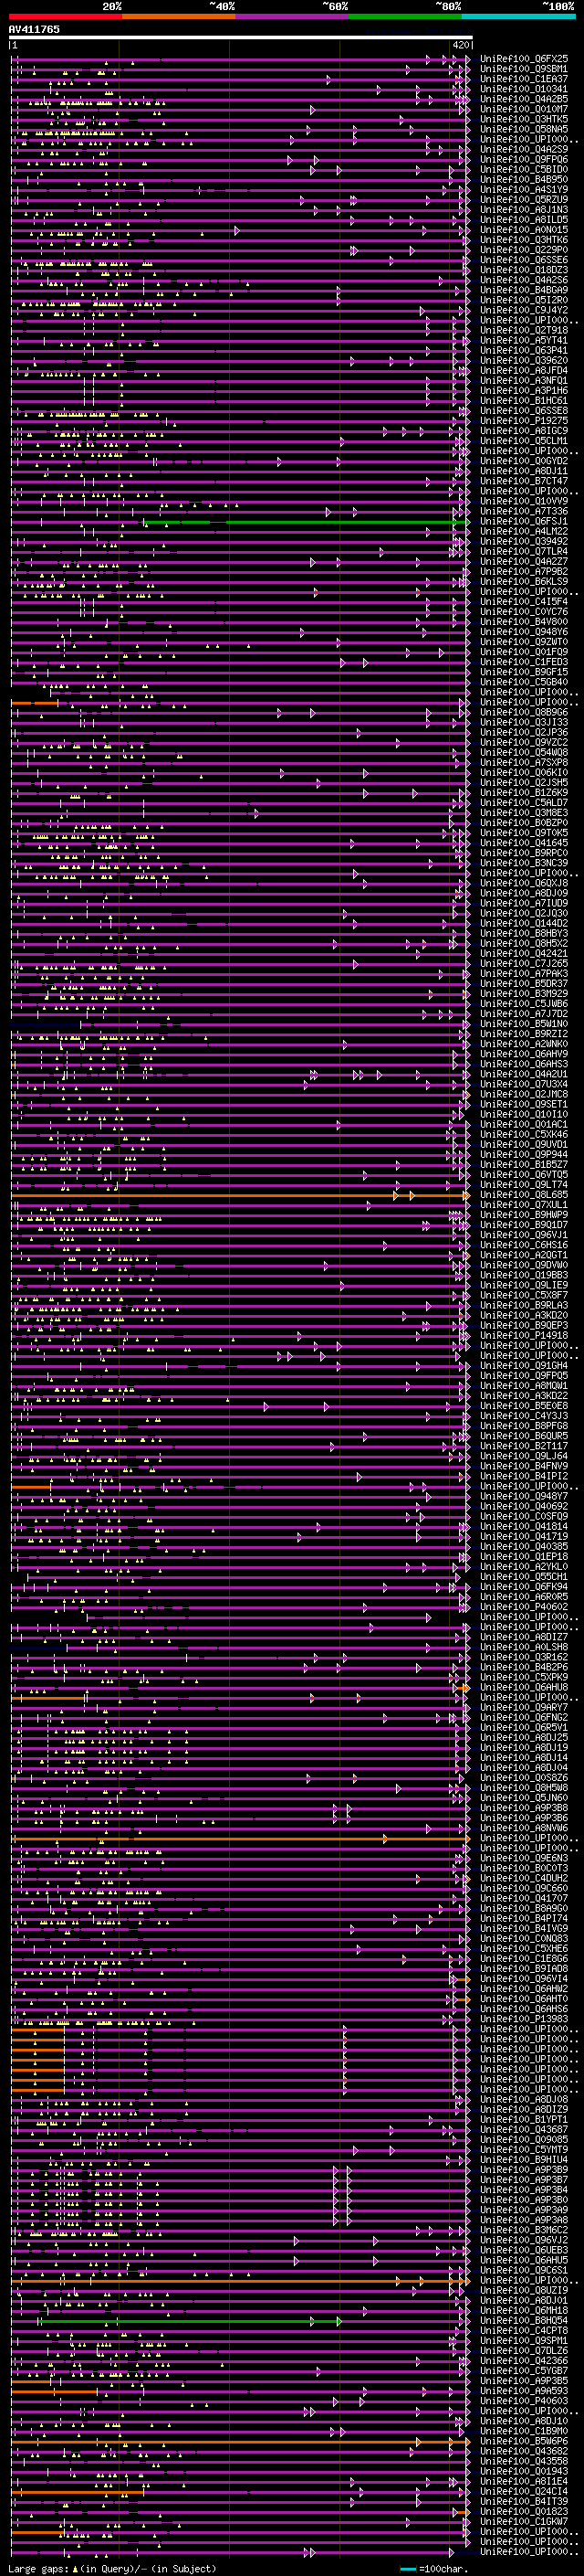Viewport: 584px width, 2576px height.
Task: Click the white query ruler bar under AV411765
Action: (241, 38)
